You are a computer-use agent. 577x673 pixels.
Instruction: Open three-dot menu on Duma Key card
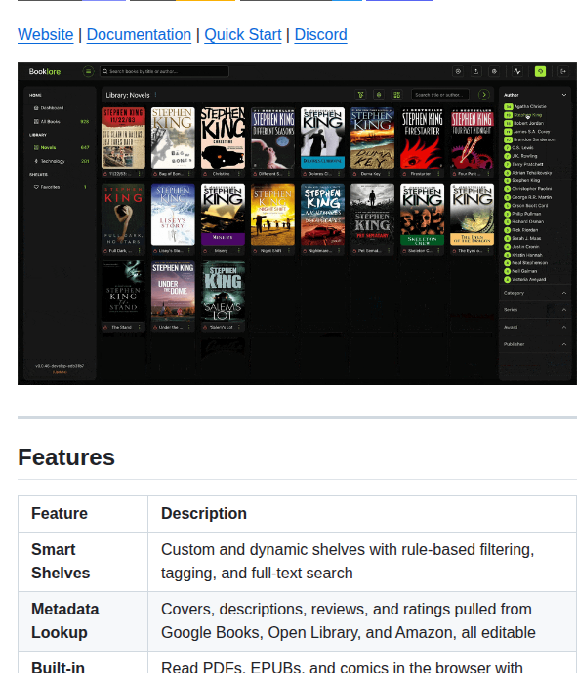pyautogui.click(x=389, y=174)
